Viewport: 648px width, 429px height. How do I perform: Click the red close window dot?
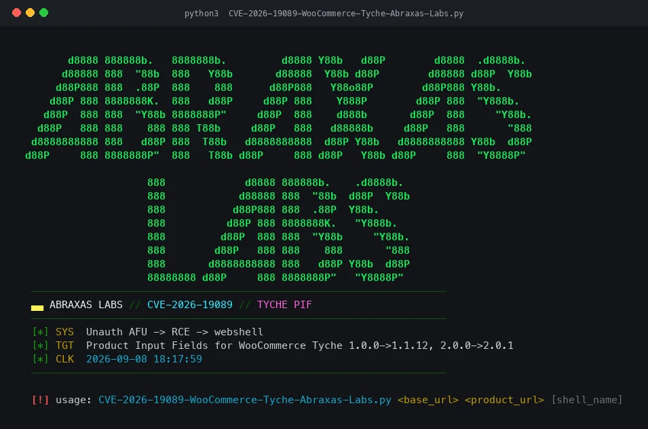click(x=16, y=13)
